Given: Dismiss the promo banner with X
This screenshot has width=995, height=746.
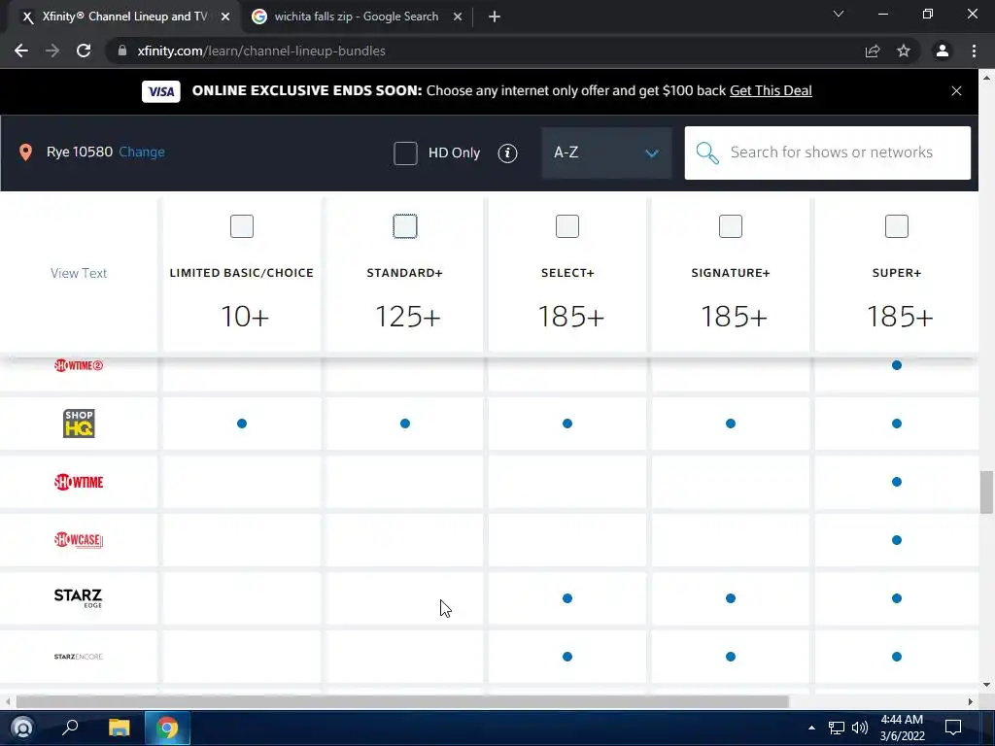Looking at the screenshot, I should 956,90.
